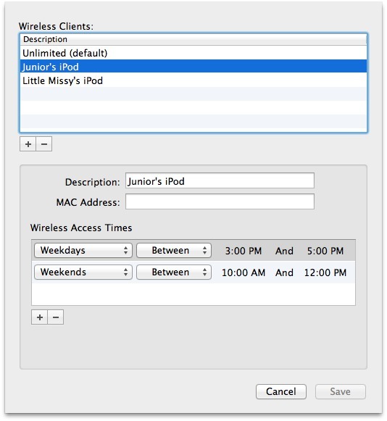Click the 12:00 PM weekend end time
This screenshot has height=421, width=387.
(x=325, y=272)
